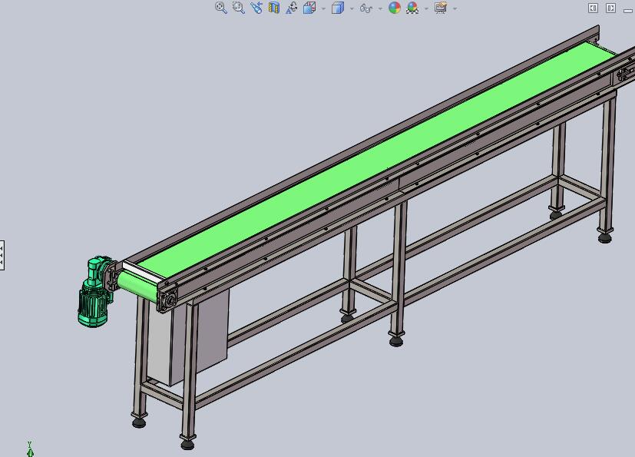Click the View Settings monitor icon

441,8
